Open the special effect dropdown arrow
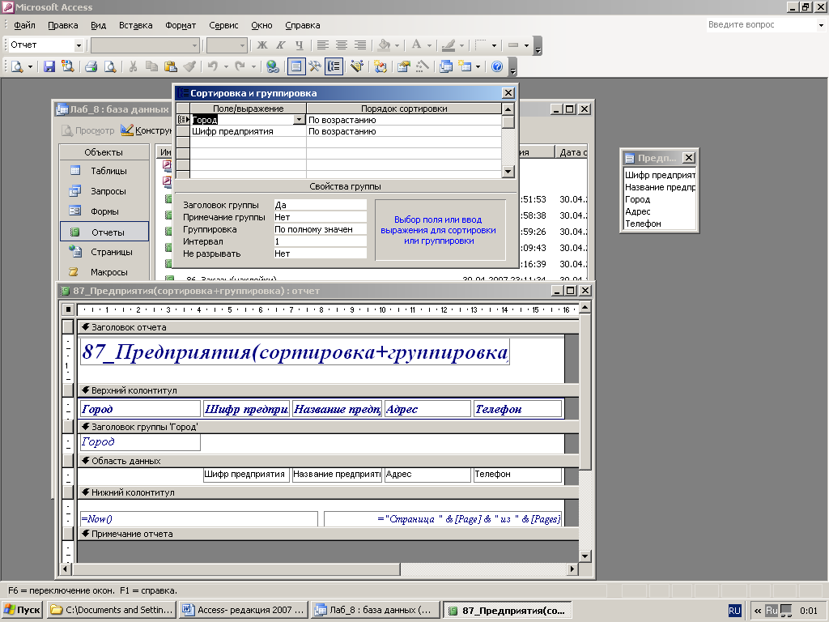Image resolution: width=829 pixels, height=622 pixels. [526, 45]
